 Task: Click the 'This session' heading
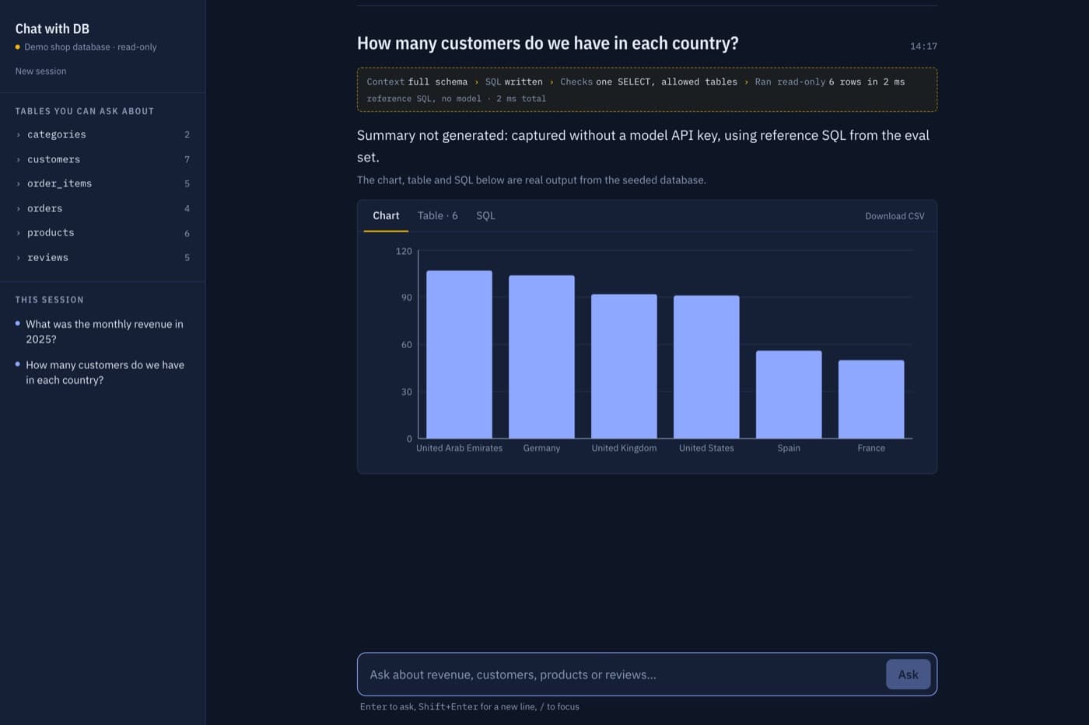49,300
